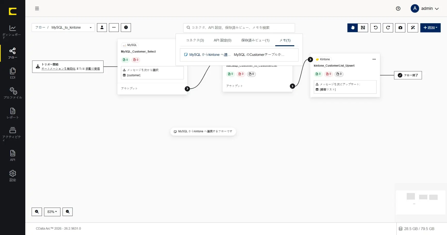Toggle the hamburger navigation menu
The image size is (447, 235).
[x=37, y=9]
